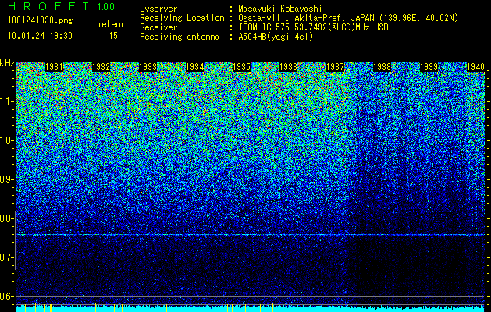Click the Receiving antenna label
The width and height of the screenshot is (491, 312).
180,37
